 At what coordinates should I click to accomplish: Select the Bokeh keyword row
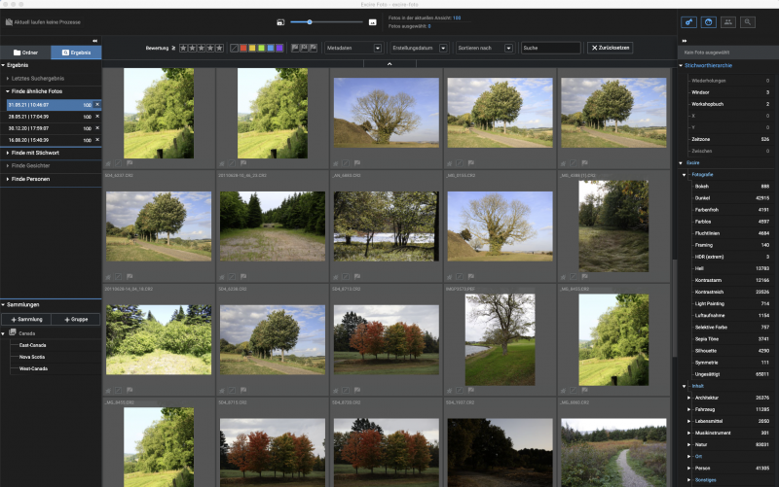[x=731, y=187]
